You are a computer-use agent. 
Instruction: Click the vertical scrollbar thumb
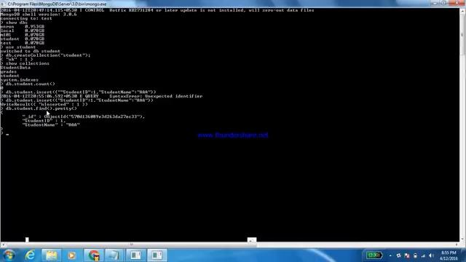click(462, 35)
